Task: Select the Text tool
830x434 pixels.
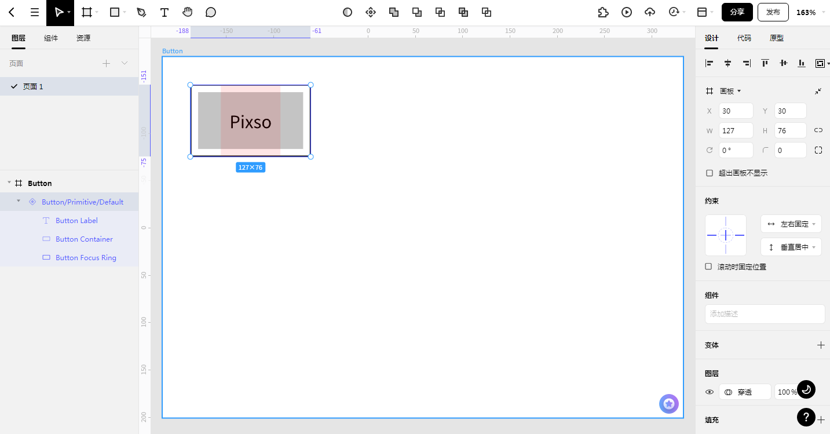Action: tap(164, 12)
